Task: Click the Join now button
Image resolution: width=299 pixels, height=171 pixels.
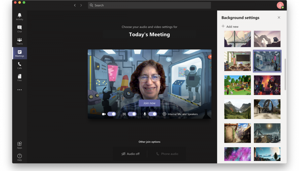Action: pyautogui.click(x=149, y=103)
